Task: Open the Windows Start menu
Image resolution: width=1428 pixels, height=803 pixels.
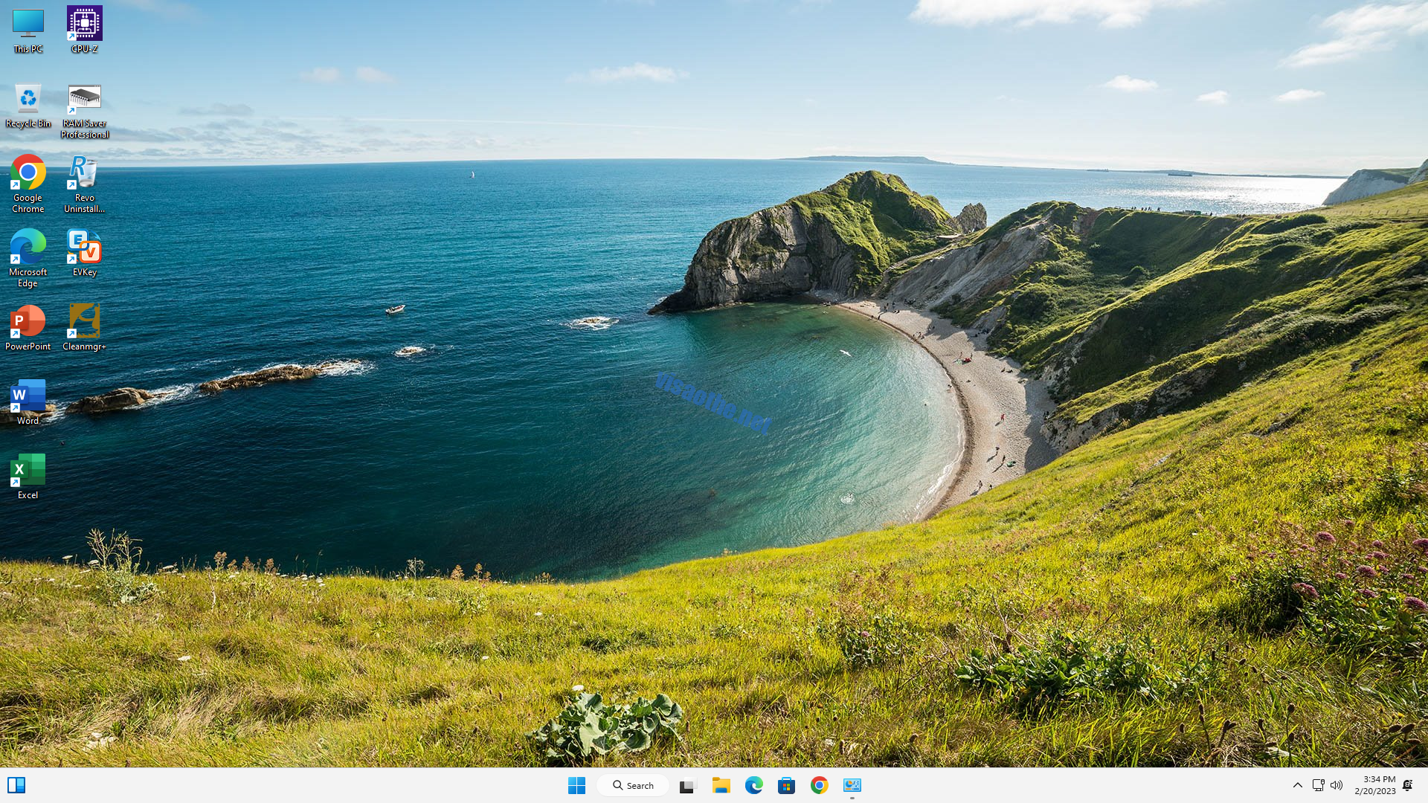Action: [x=576, y=785]
